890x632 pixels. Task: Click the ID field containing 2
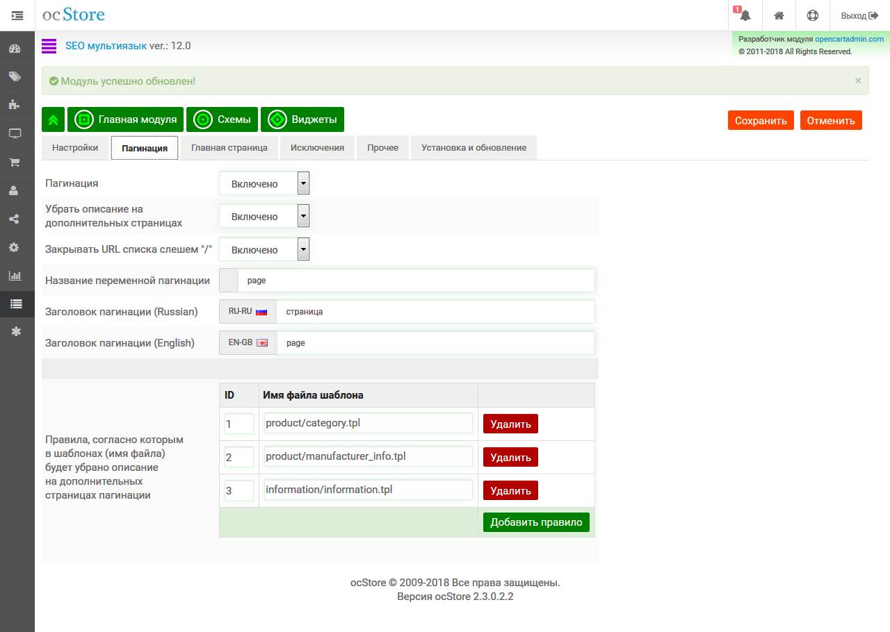238,457
